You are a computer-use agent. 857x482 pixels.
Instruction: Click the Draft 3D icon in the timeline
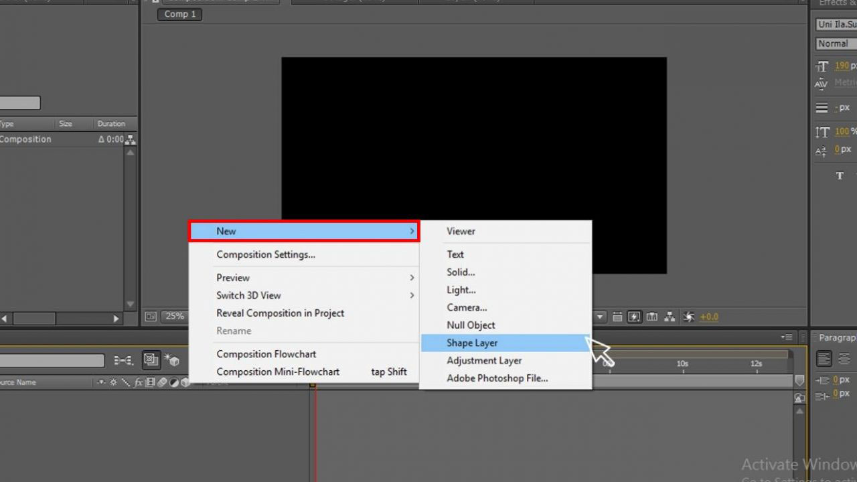tap(174, 360)
